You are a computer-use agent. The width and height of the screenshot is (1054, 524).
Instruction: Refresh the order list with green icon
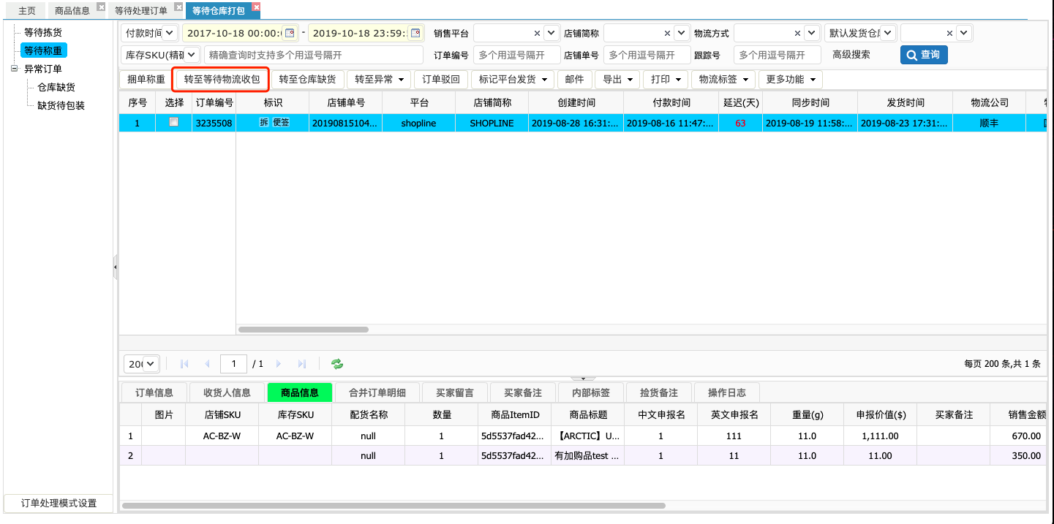[337, 363]
